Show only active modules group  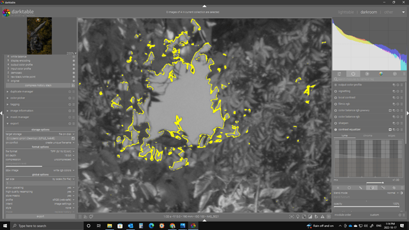[353, 74]
